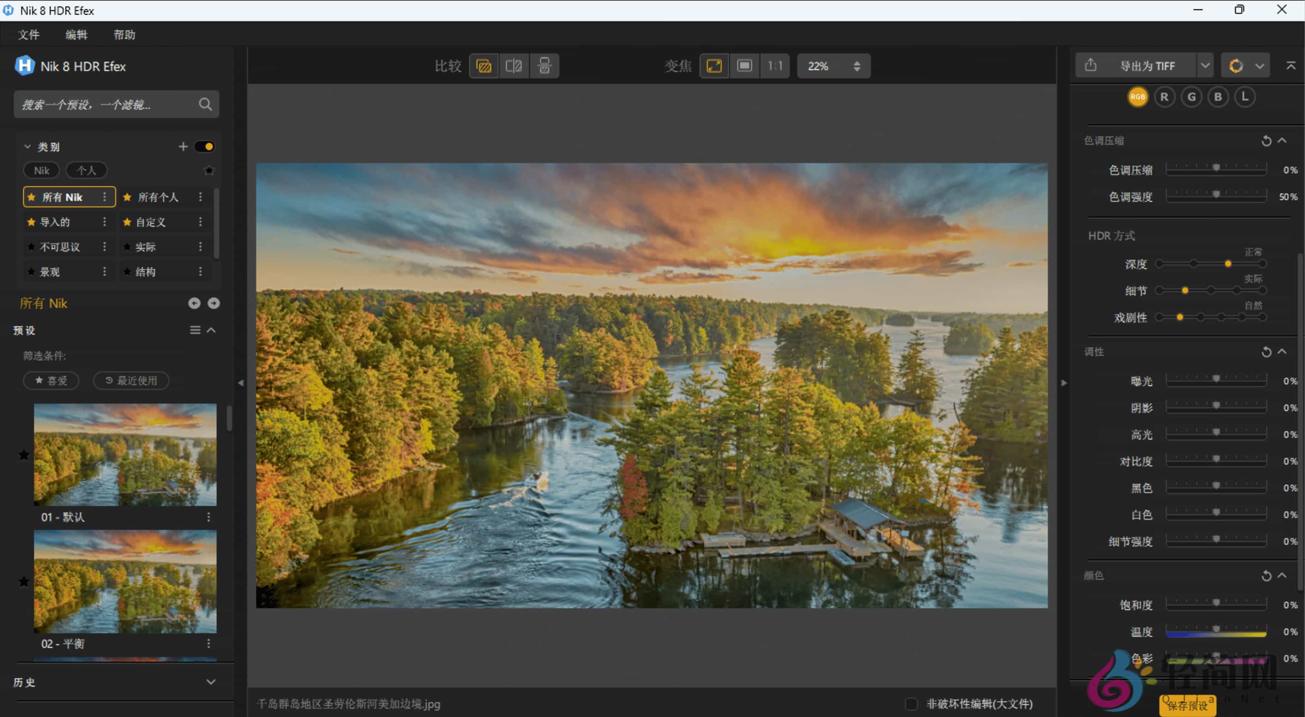The image size is (1305, 717).
Task: Toggle the 类别 categories switch
Action: tap(205, 146)
